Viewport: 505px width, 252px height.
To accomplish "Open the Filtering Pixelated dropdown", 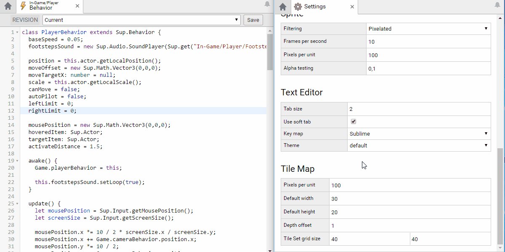I will coord(428,29).
